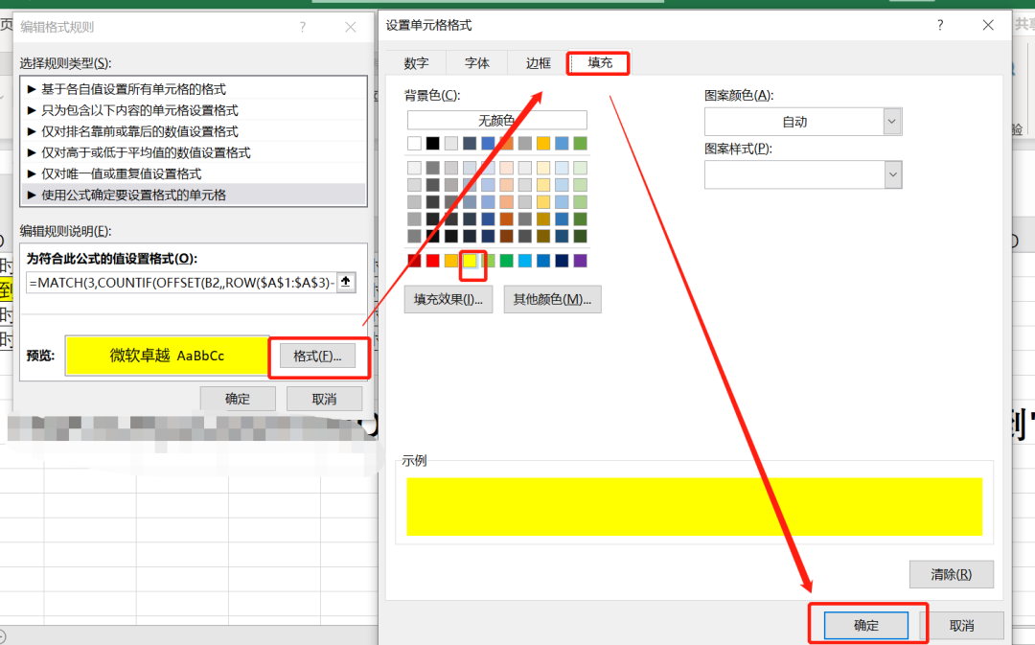This screenshot has width=1035, height=645.
Task: Collapse dialog with formula range selector icon
Action: tap(346, 282)
